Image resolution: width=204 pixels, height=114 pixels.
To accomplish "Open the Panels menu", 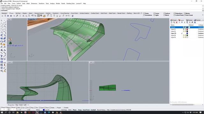I will 63,3.
